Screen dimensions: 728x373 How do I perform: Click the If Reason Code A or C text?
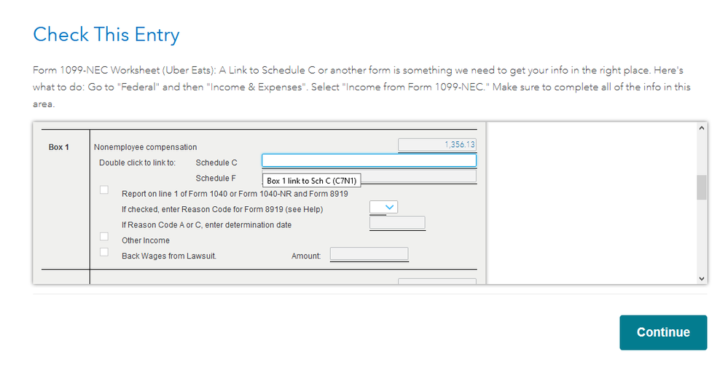tap(207, 225)
